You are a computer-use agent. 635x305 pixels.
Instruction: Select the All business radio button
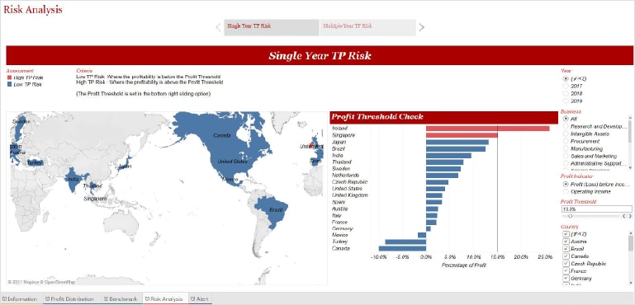(566, 119)
